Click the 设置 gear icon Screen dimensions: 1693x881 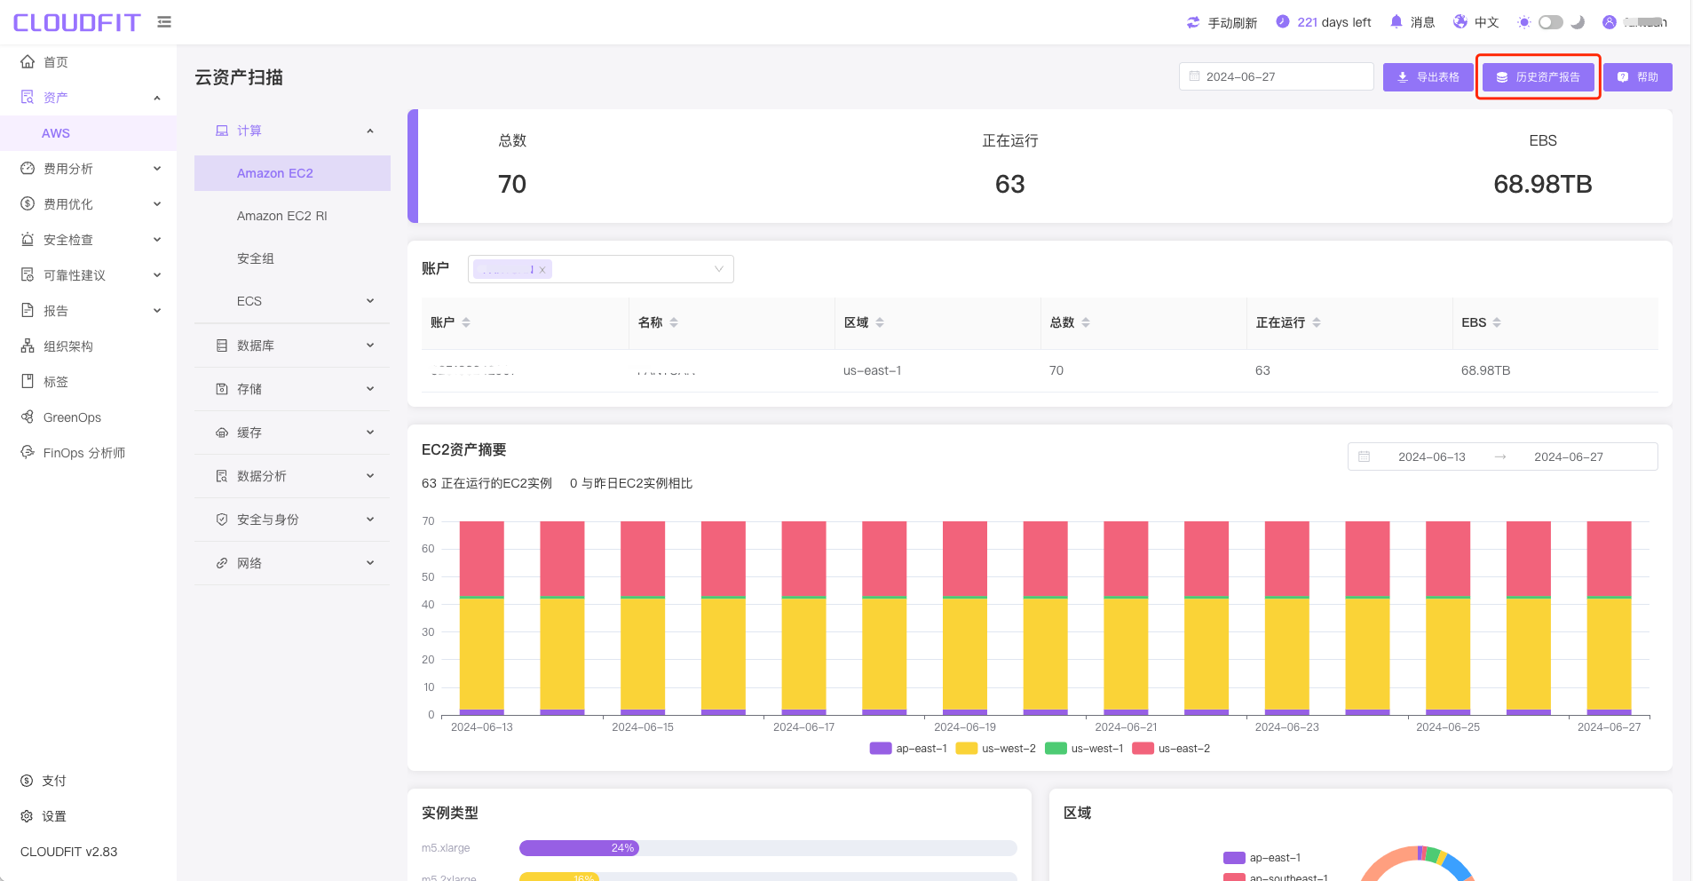click(x=27, y=816)
